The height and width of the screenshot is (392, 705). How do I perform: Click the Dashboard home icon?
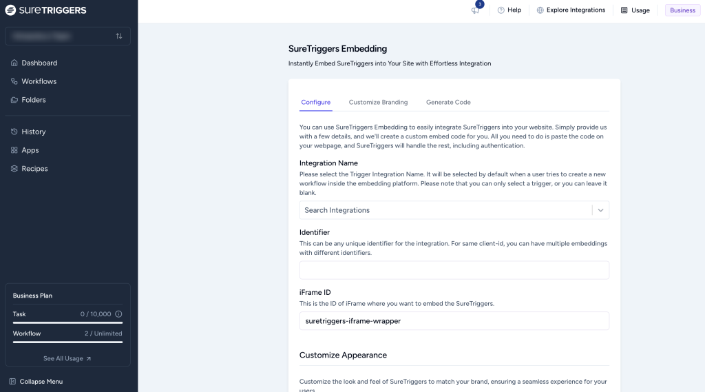click(14, 63)
